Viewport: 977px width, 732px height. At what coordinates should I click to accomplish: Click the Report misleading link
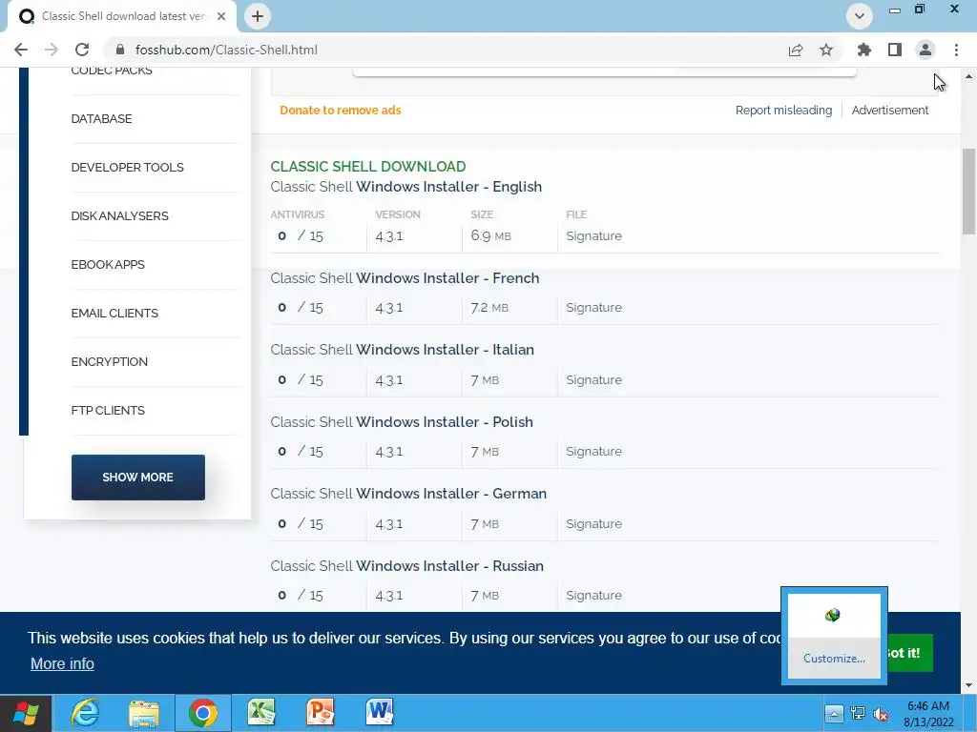click(x=783, y=111)
